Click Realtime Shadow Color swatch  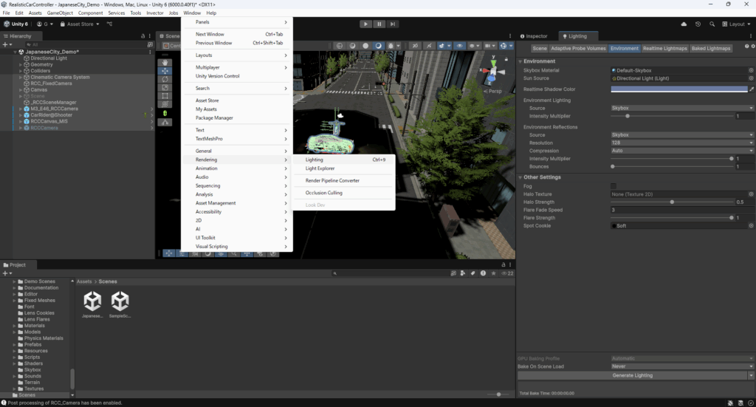679,89
